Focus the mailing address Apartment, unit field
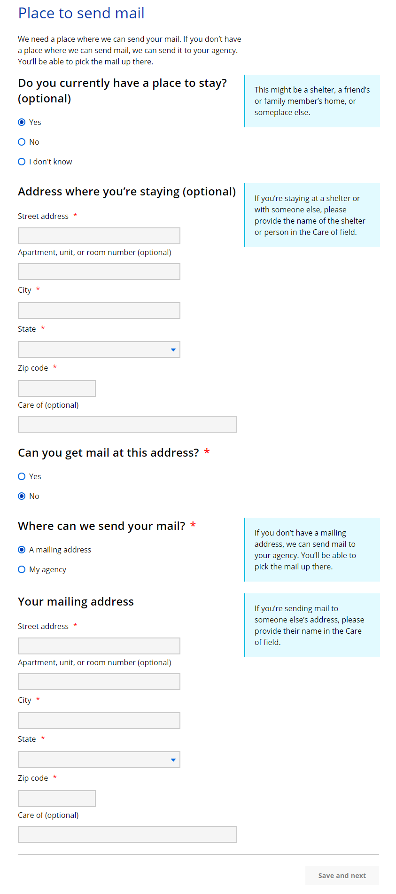Screen dimensions: 396x894 [x=99, y=682]
